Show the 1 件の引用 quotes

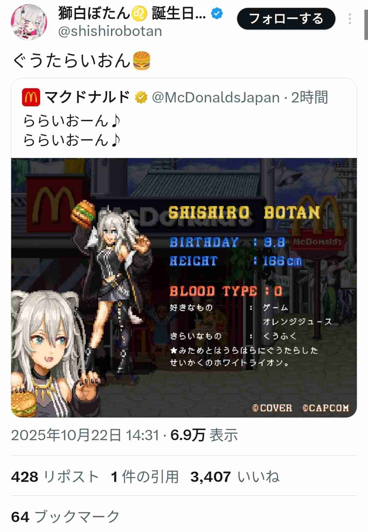144,477
